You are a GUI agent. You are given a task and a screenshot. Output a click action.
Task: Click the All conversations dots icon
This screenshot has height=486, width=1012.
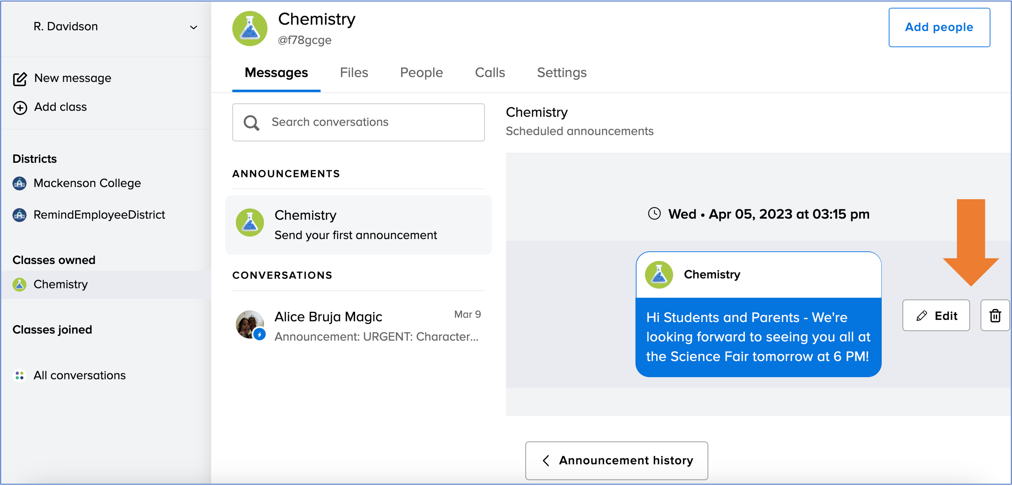pyautogui.click(x=19, y=375)
